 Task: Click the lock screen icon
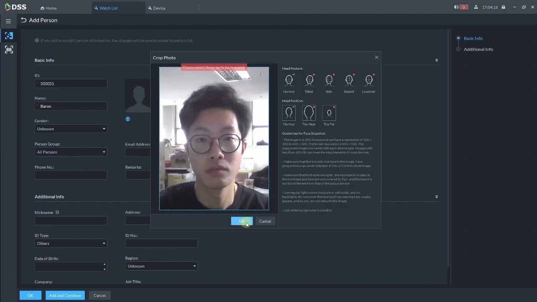pyautogui.click(x=503, y=7)
